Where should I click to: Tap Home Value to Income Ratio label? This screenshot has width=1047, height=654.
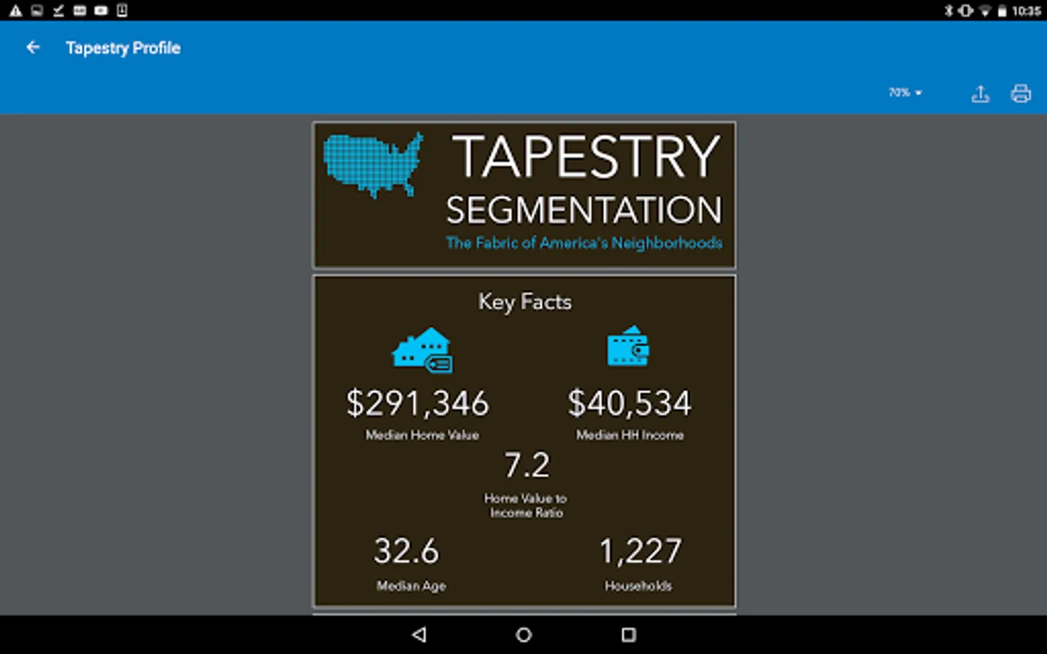point(526,506)
